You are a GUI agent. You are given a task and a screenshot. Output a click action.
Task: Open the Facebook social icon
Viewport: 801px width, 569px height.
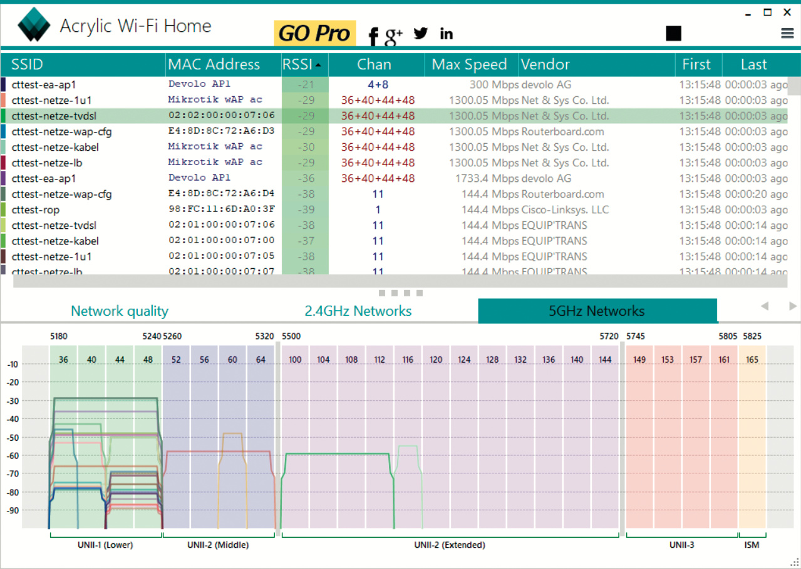pos(373,36)
